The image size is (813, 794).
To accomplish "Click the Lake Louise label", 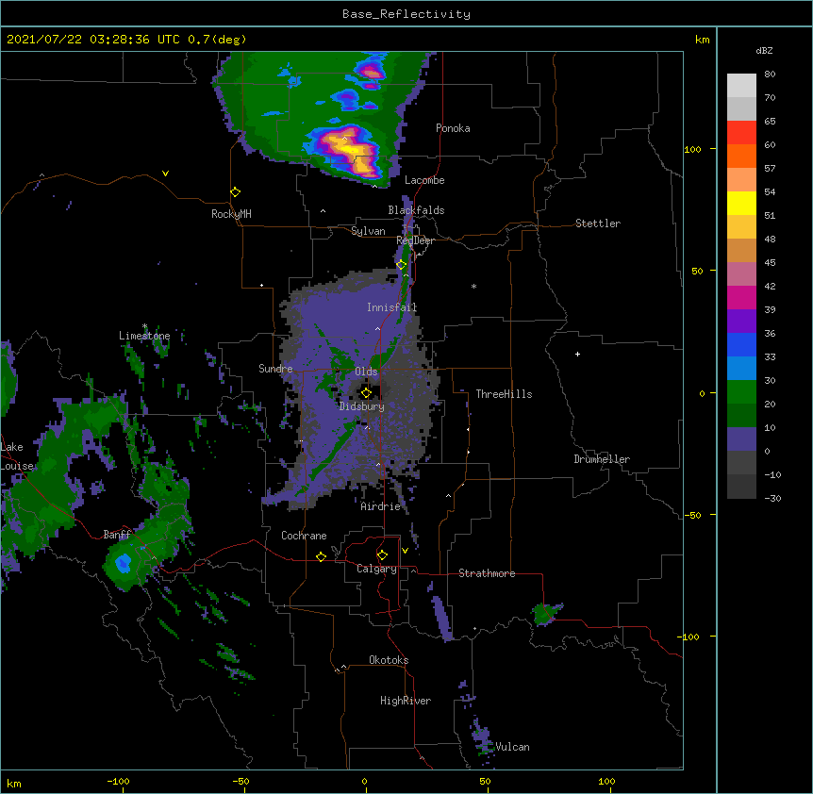I will [x=17, y=456].
